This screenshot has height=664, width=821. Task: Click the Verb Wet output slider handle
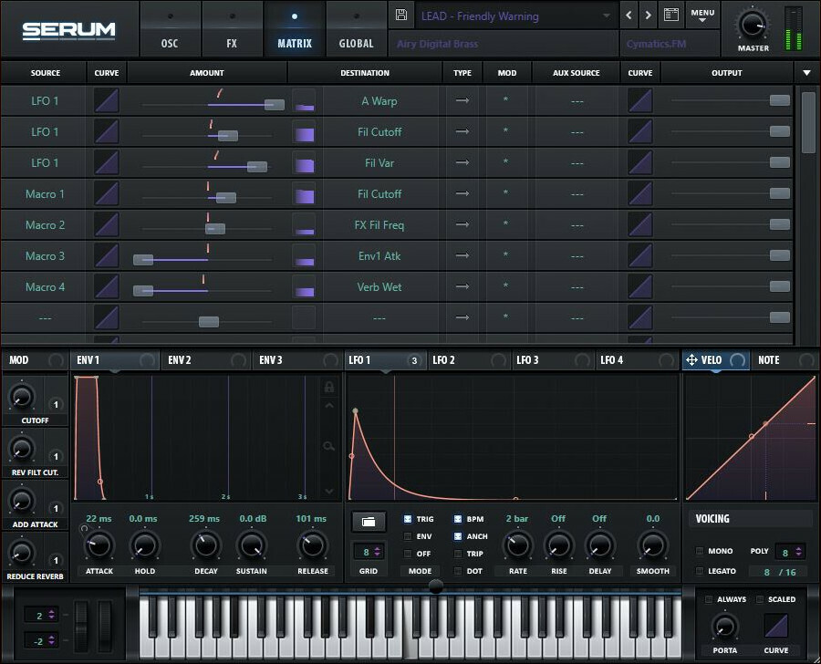pyautogui.click(x=780, y=285)
